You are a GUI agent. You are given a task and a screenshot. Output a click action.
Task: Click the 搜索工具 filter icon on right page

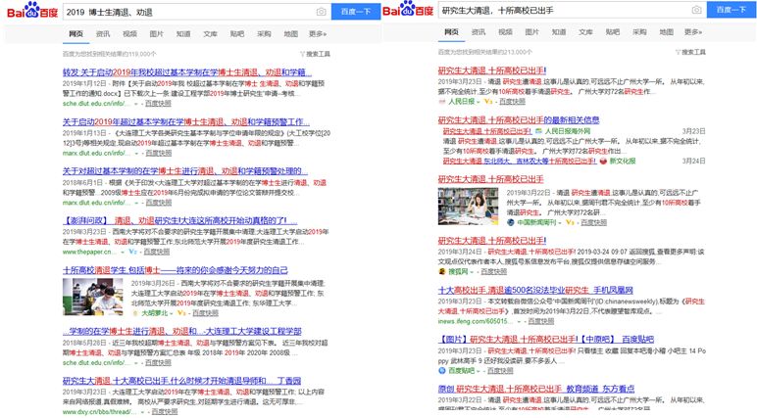(678, 52)
